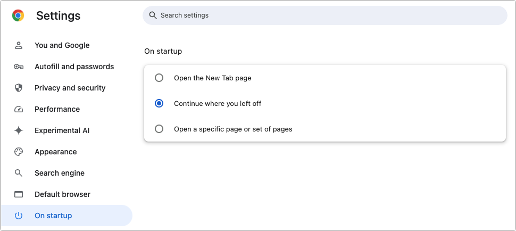516x231 pixels.
Task: Click the magnifier icon in the search bar
Action: 153,15
